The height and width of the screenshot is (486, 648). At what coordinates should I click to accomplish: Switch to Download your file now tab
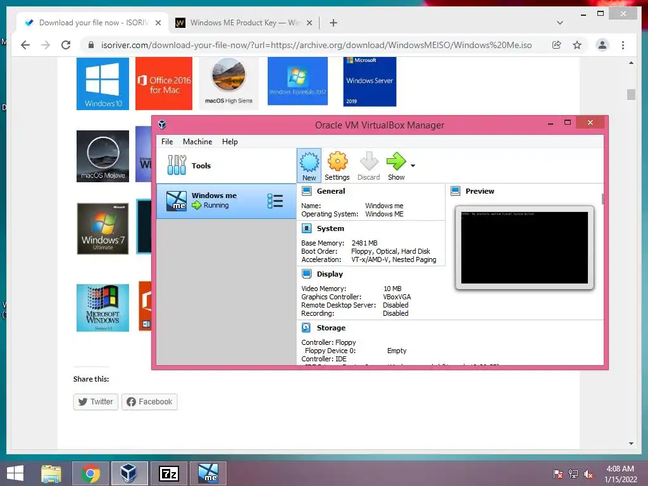pos(92,23)
